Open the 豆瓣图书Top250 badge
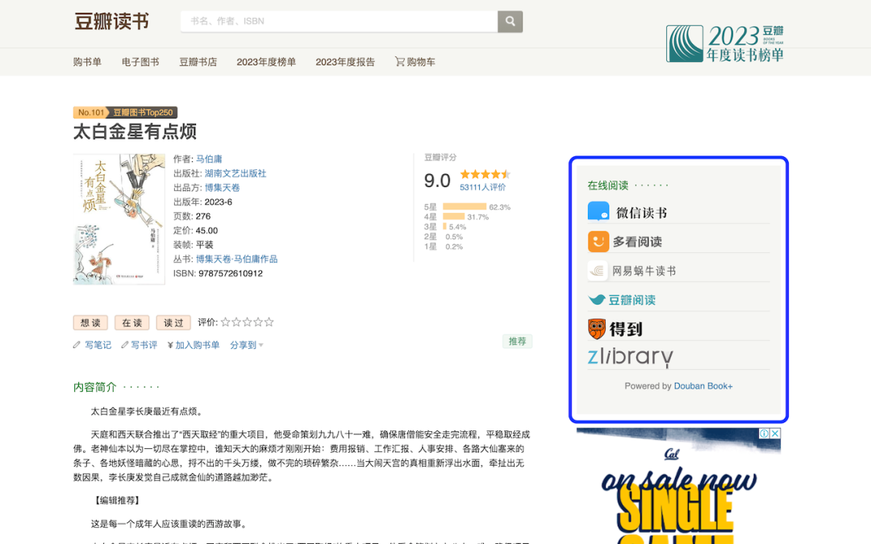871x544 pixels. (143, 112)
